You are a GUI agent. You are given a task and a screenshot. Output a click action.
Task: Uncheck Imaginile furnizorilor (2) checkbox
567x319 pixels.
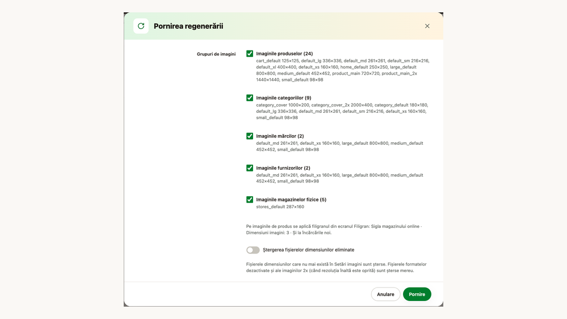pyautogui.click(x=249, y=168)
